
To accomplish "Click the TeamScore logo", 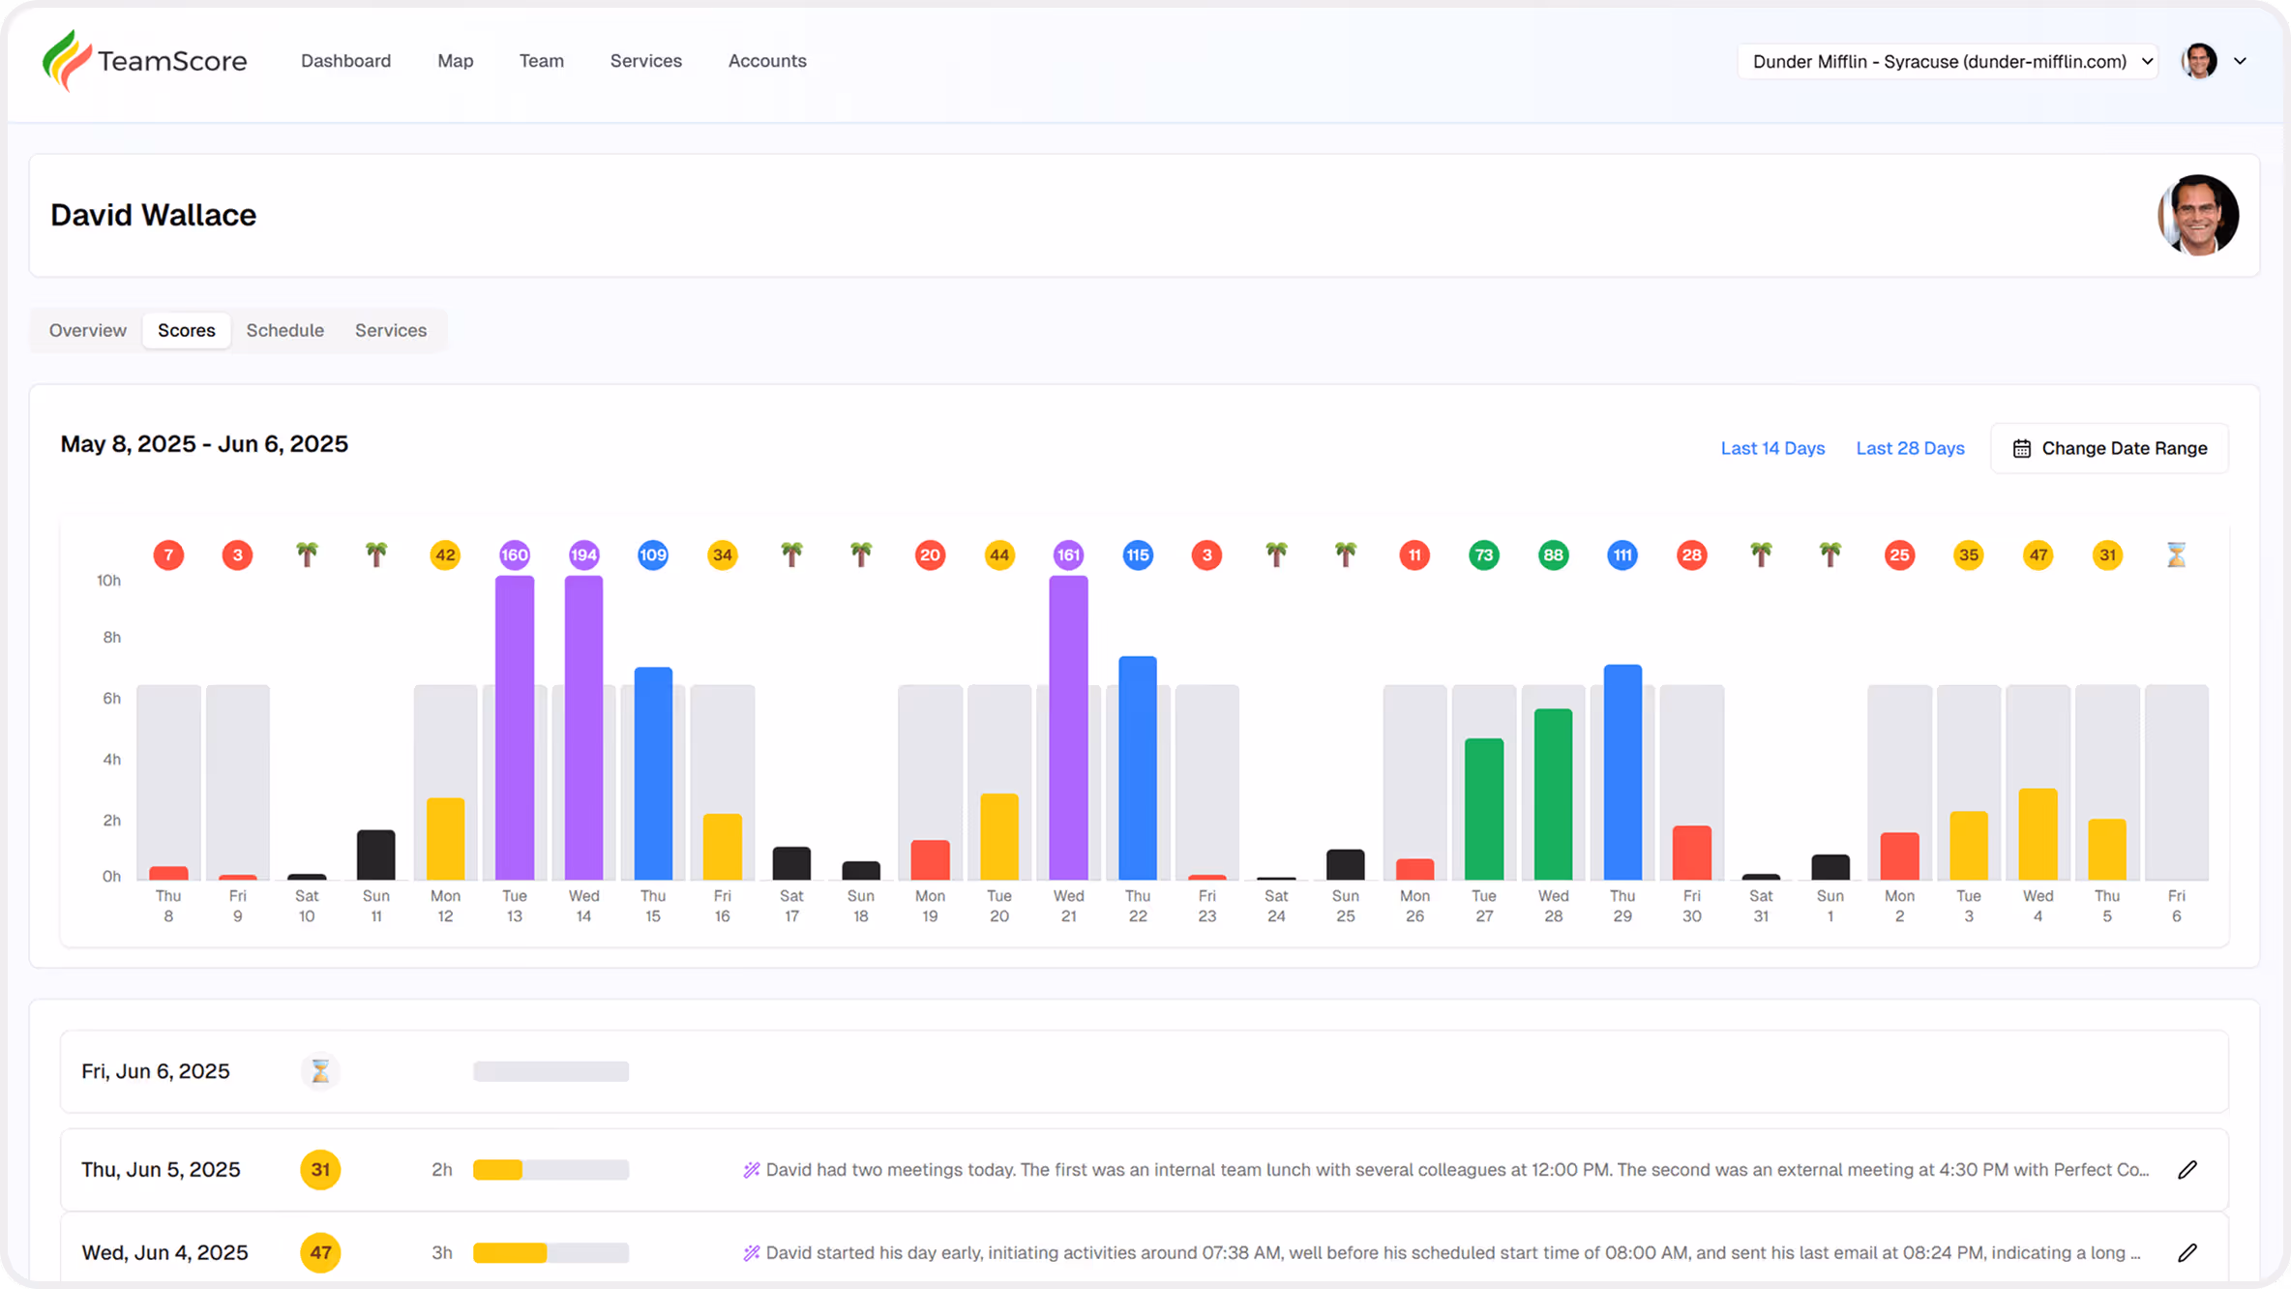I will 144,60.
